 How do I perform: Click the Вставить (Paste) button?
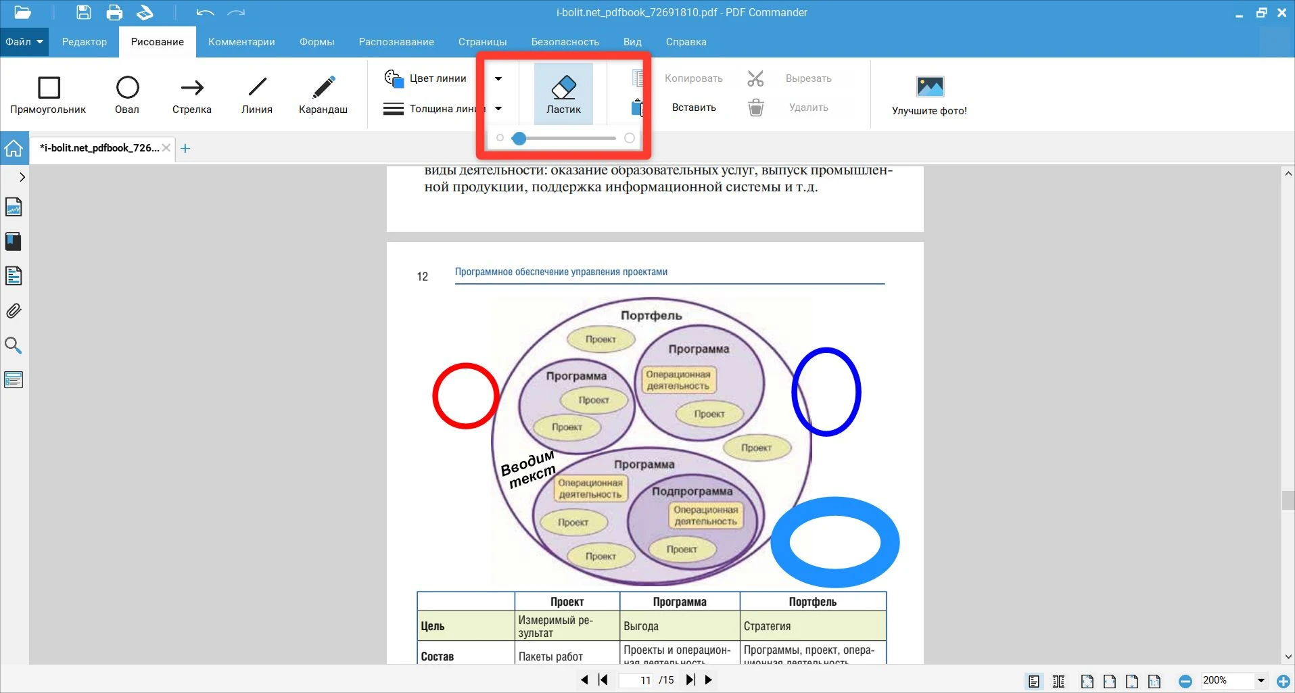(694, 107)
